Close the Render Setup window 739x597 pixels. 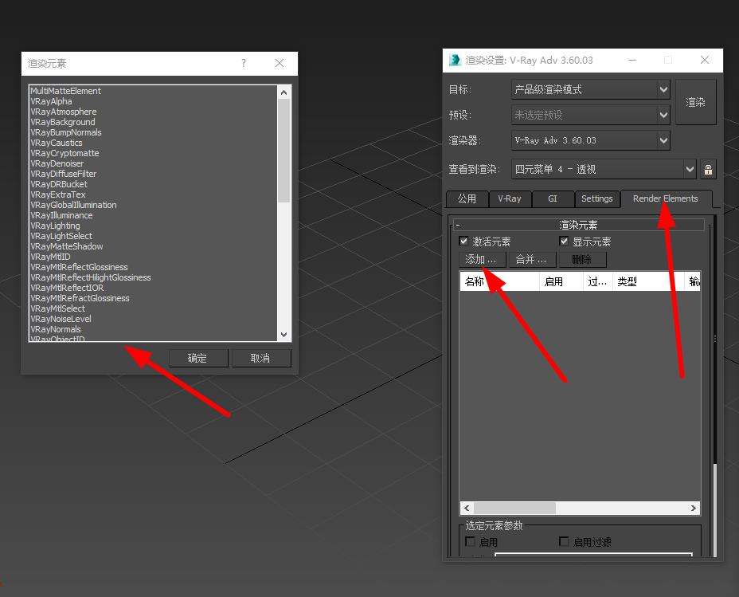(705, 60)
